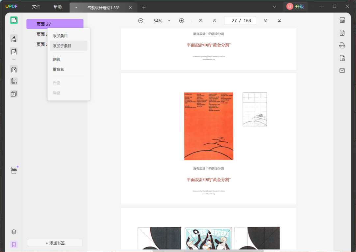The width and height of the screenshot is (356, 252).
Task: Click the 升级 upgrade button
Action: tap(295, 7)
